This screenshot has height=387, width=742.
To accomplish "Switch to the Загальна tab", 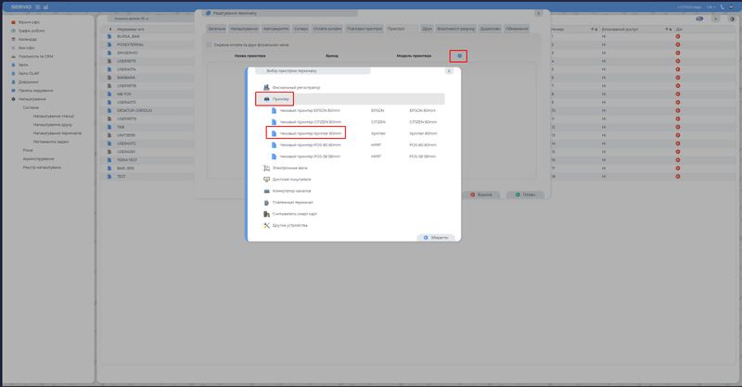I will (x=216, y=29).
